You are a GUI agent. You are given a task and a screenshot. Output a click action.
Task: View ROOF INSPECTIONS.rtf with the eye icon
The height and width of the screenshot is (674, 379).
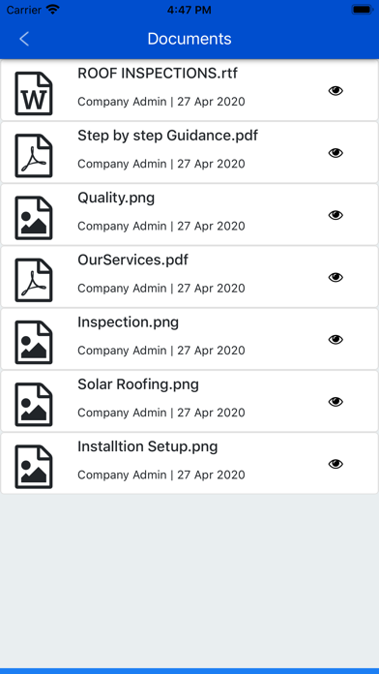pyautogui.click(x=335, y=91)
